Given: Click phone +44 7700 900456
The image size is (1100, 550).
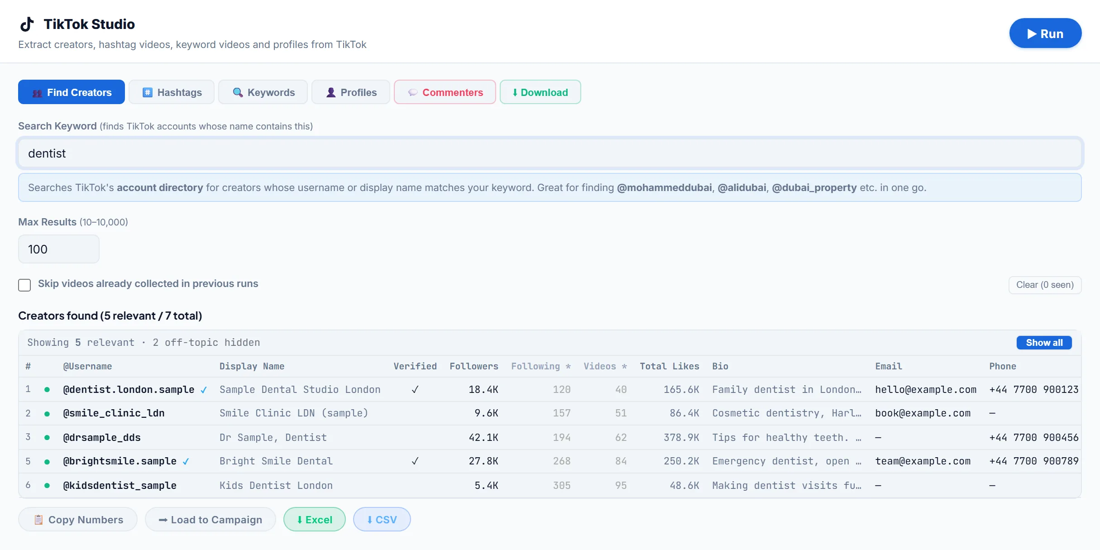Looking at the screenshot, I should 1034,437.
